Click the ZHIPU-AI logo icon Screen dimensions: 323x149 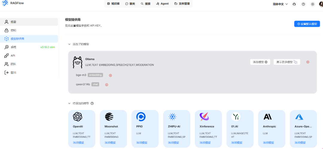[x=173, y=117]
